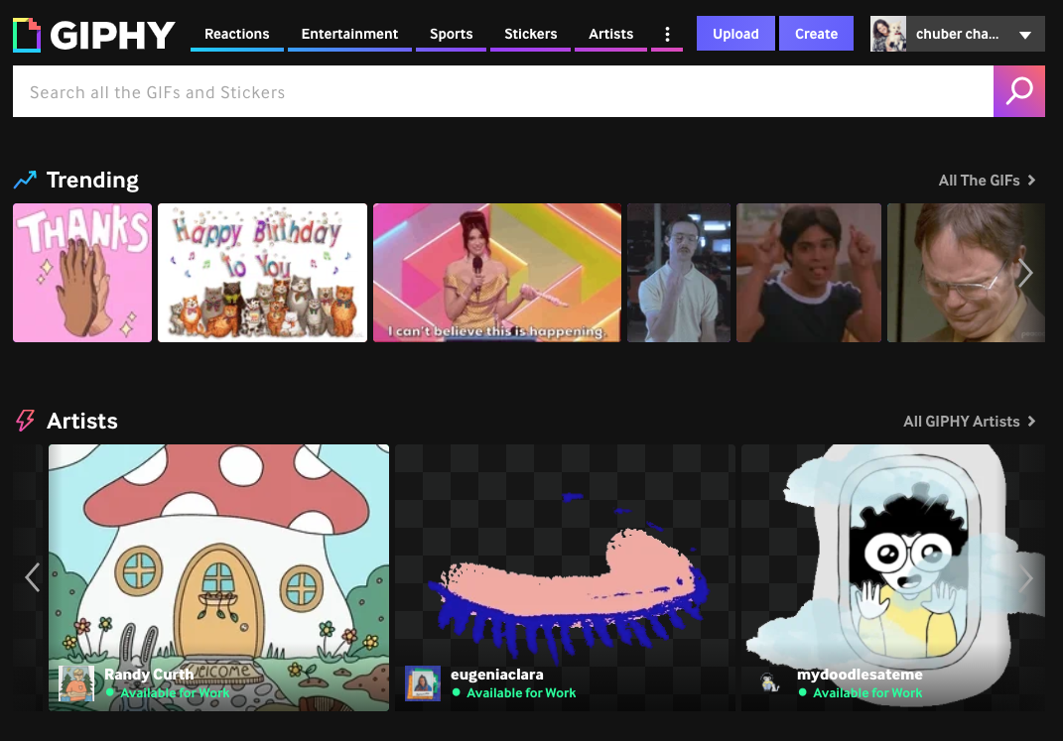Click the Trending arrow icon
1063x741 pixels.
pos(25,180)
